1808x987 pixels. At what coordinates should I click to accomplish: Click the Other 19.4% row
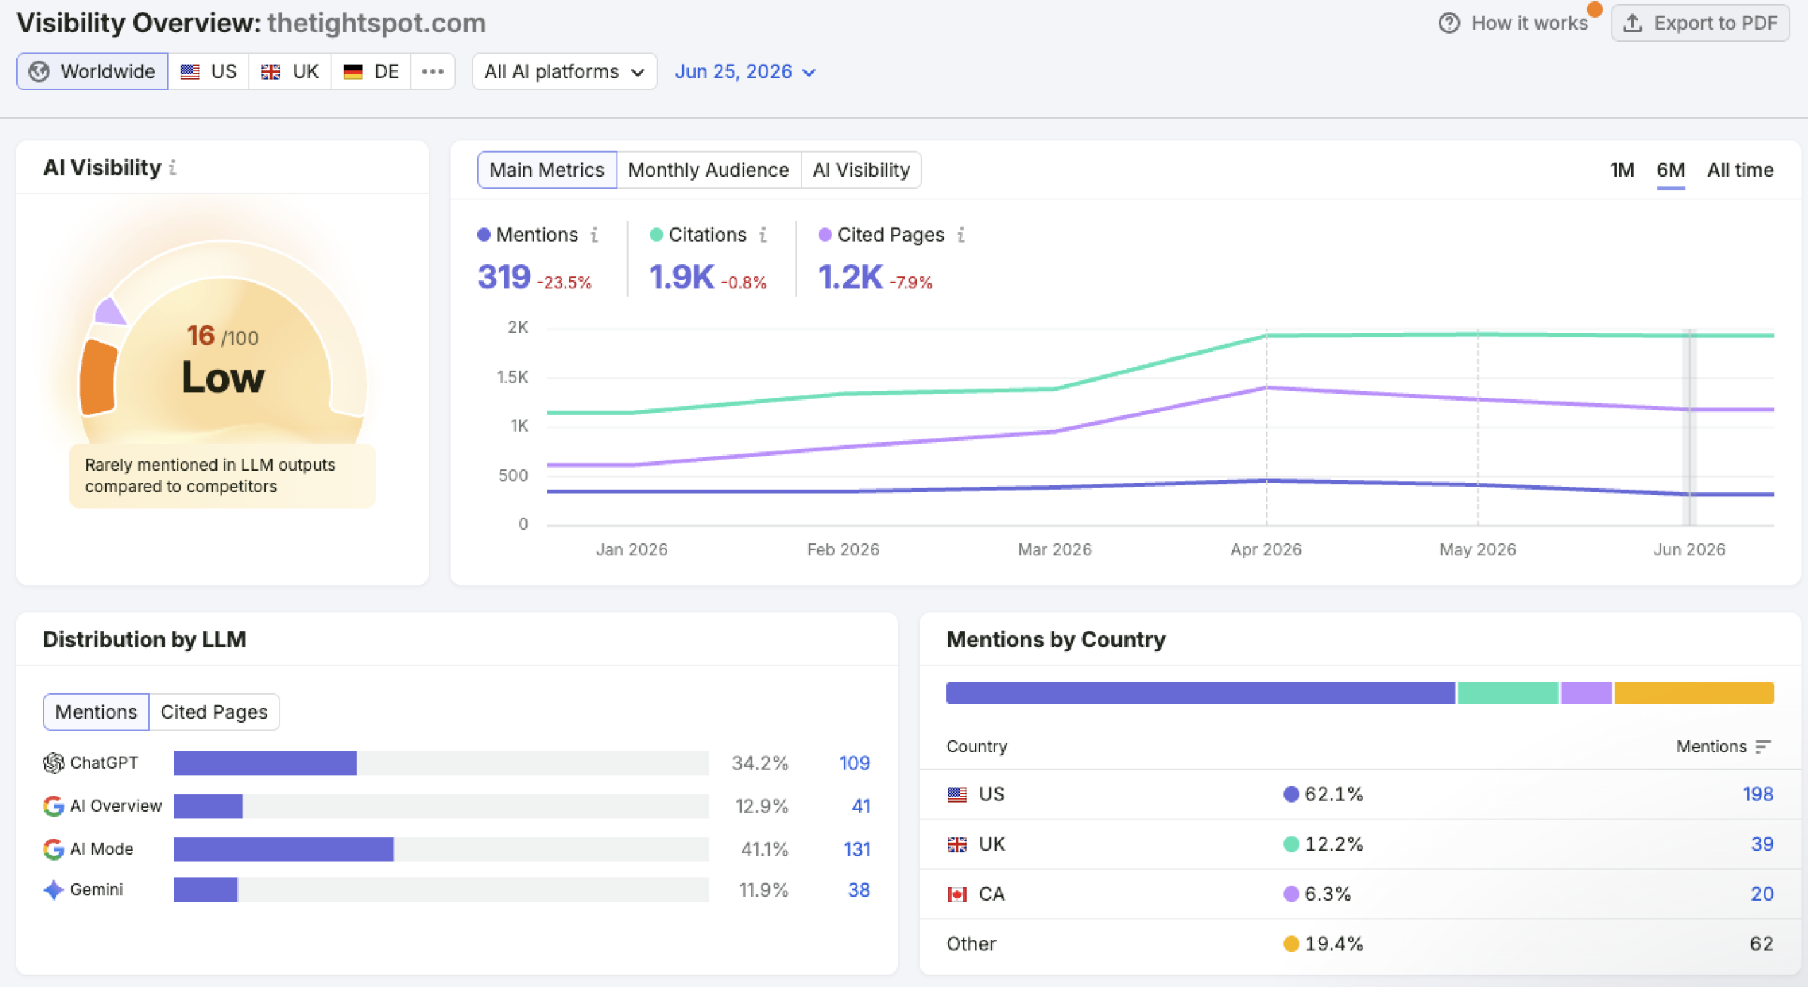1360,945
